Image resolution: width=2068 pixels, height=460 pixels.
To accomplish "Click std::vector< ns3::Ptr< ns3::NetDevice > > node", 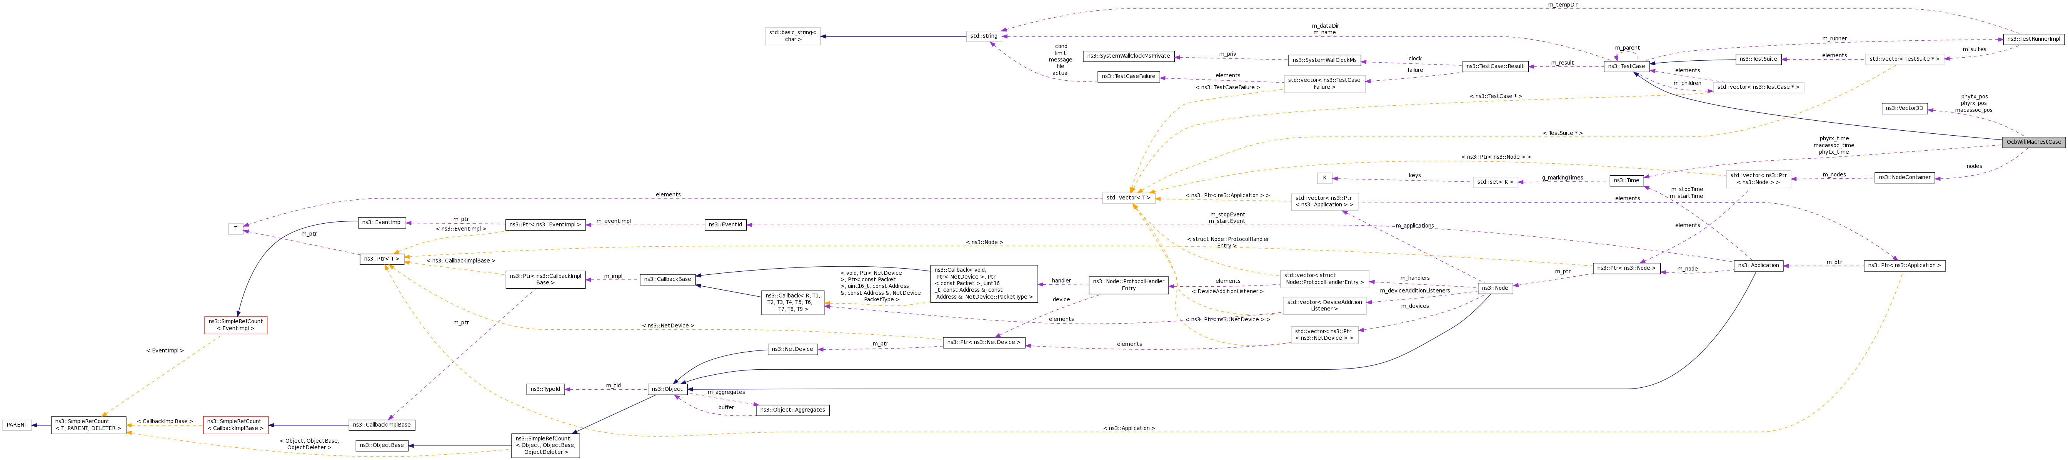I will 1324,334.
